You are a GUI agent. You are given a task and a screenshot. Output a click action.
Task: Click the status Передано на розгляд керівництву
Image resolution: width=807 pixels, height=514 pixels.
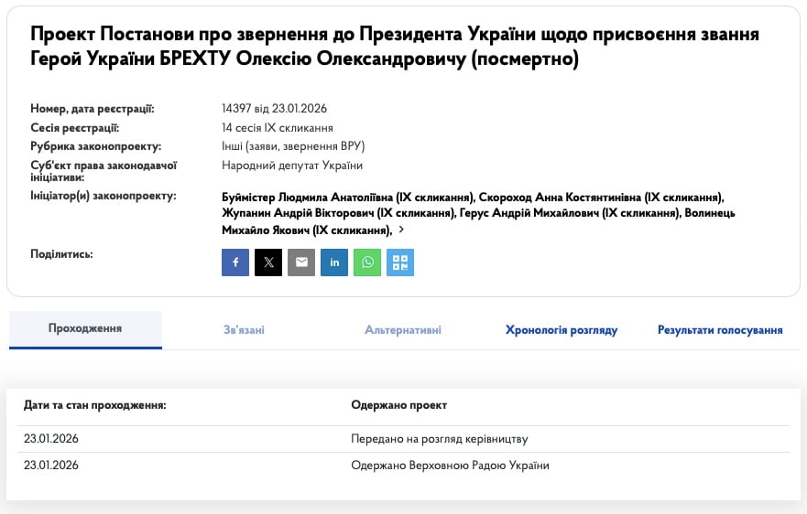[440, 439]
